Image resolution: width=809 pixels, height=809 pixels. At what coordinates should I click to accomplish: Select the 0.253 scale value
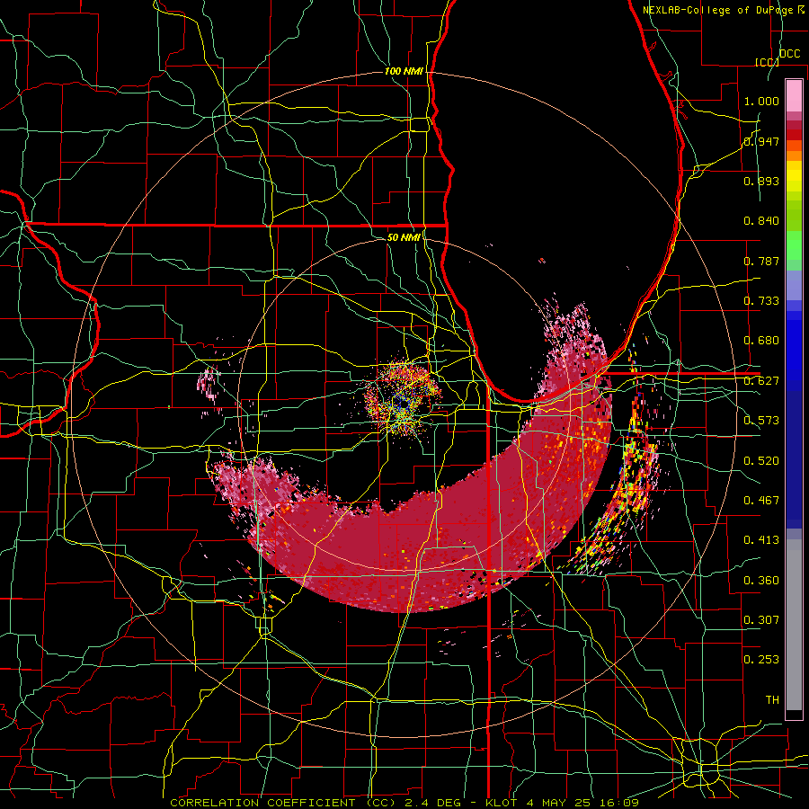pyautogui.click(x=761, y=660)
